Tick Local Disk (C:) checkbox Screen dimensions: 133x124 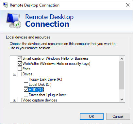[x=26, y=85]
